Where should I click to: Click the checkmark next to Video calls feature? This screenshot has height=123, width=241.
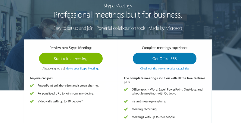[x=32, y=101]
